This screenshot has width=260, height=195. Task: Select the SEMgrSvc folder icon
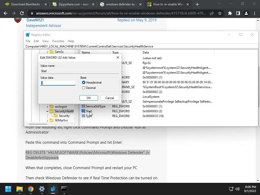click(x=52, y=120)
